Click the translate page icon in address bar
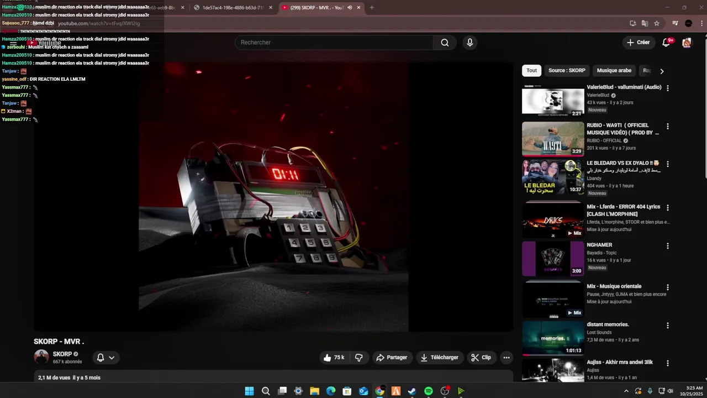The image size is (707, 398). tap(645, 23)
